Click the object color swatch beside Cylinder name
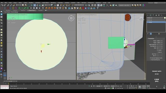166x93 pixels. pyautogui.click(x=165, y=18)
